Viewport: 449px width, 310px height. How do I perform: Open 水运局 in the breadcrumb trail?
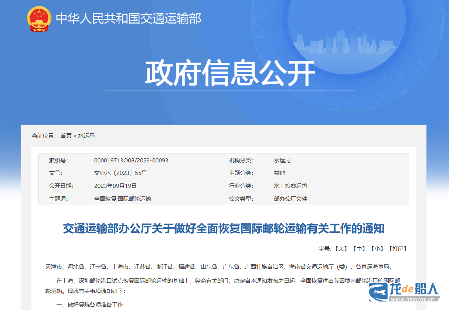click(86, 136)
